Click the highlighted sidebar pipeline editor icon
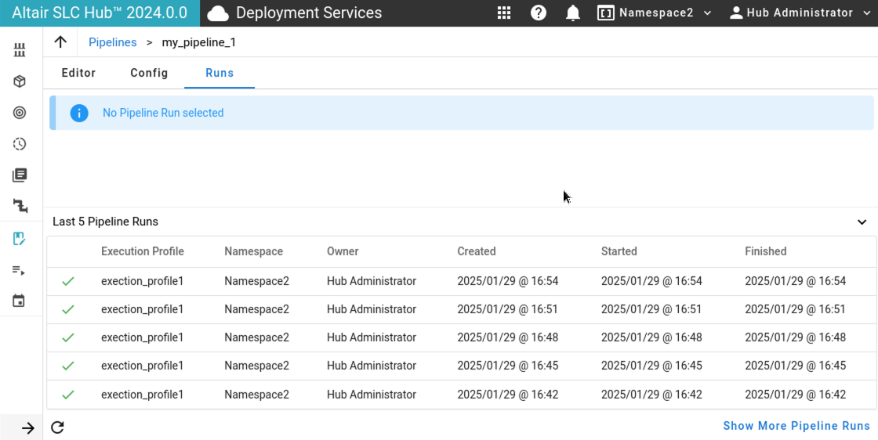The height and width of the screenshot is (440, 878). 20,239
